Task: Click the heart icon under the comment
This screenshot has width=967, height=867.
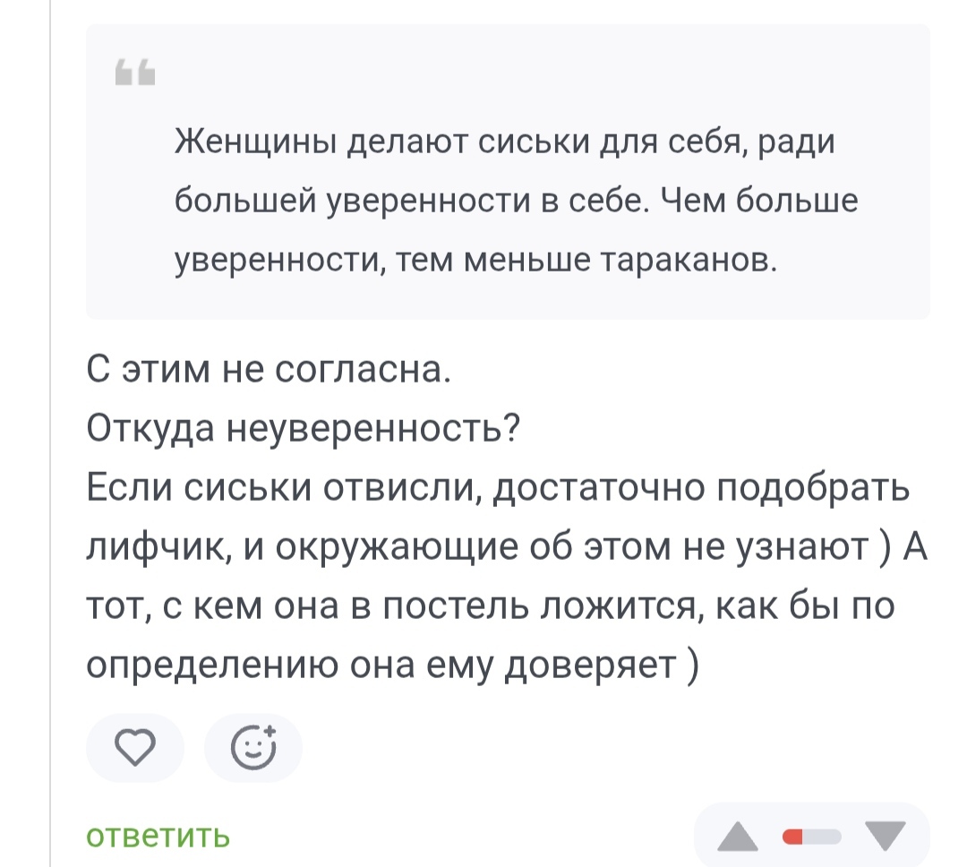Action: (134, 748)
